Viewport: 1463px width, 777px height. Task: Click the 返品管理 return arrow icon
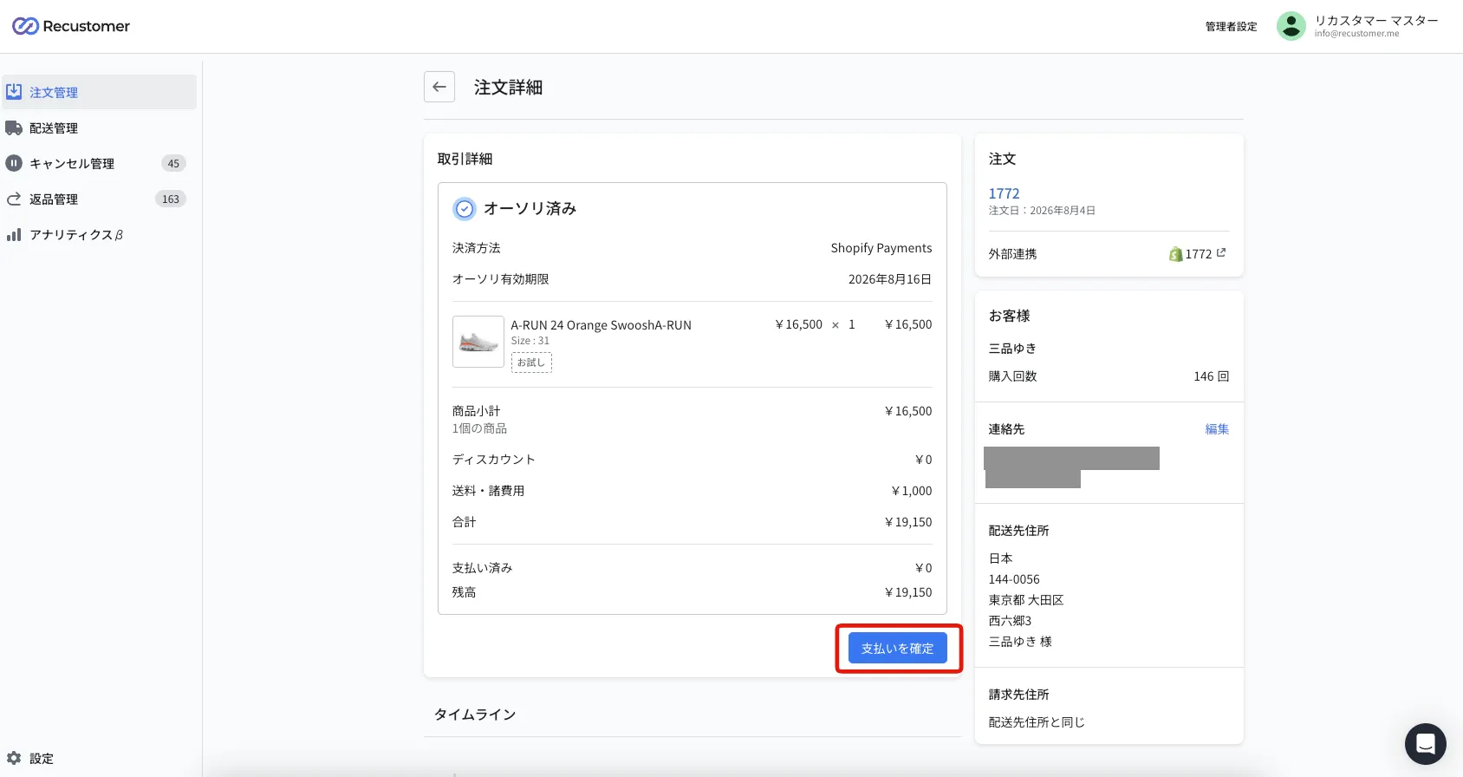[14, 199]
